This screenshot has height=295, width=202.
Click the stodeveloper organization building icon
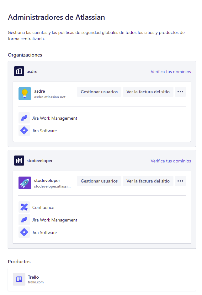tap(19, 161)
